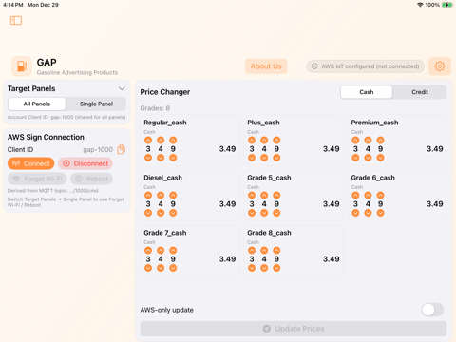
Task: Increase last digit of Diesel_cash price
Action: [173, 195]
